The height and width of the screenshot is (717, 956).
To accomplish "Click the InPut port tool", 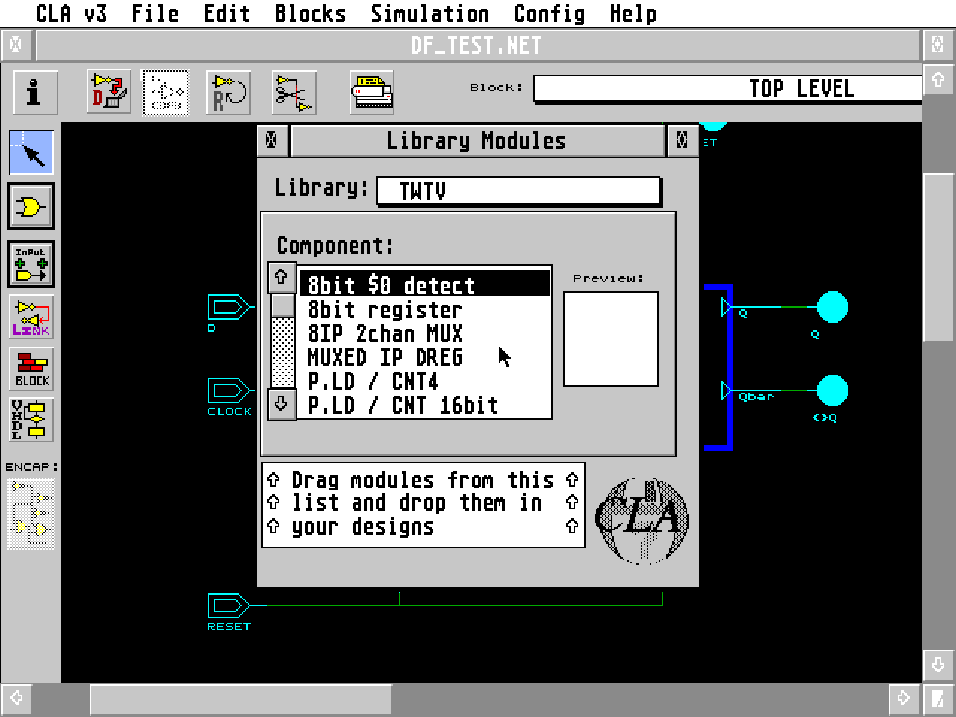I will coord(31,263).
